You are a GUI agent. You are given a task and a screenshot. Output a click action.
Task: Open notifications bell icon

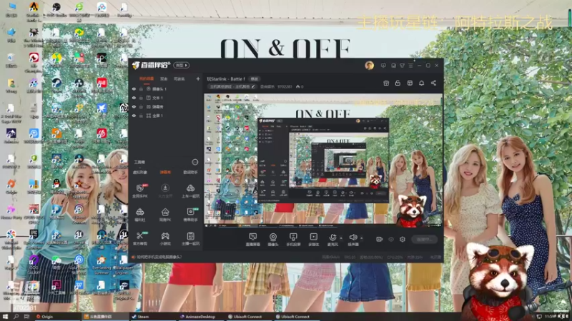pos(421,83)
